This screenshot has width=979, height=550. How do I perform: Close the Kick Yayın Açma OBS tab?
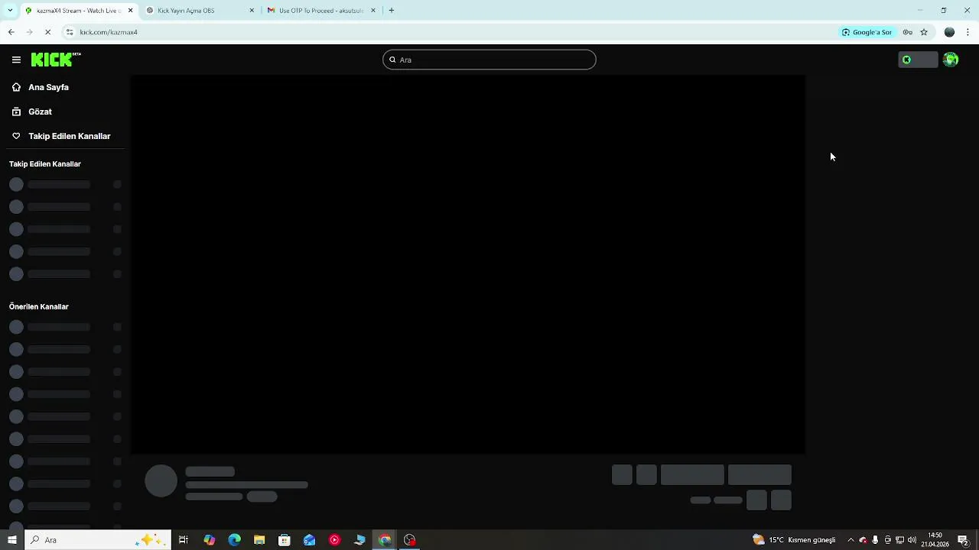(252, 11)
